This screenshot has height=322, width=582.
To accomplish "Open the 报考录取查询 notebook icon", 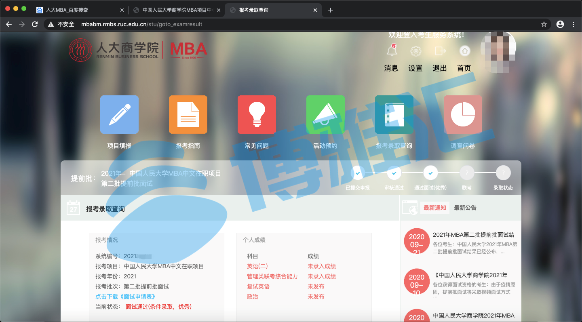I will tap(394, 114).
